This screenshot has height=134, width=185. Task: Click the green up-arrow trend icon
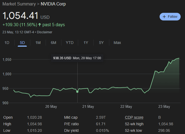click(x=40, y=25)
